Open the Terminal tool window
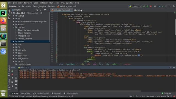The height and width of the screenshot is (99, 176). coord(56,93)
